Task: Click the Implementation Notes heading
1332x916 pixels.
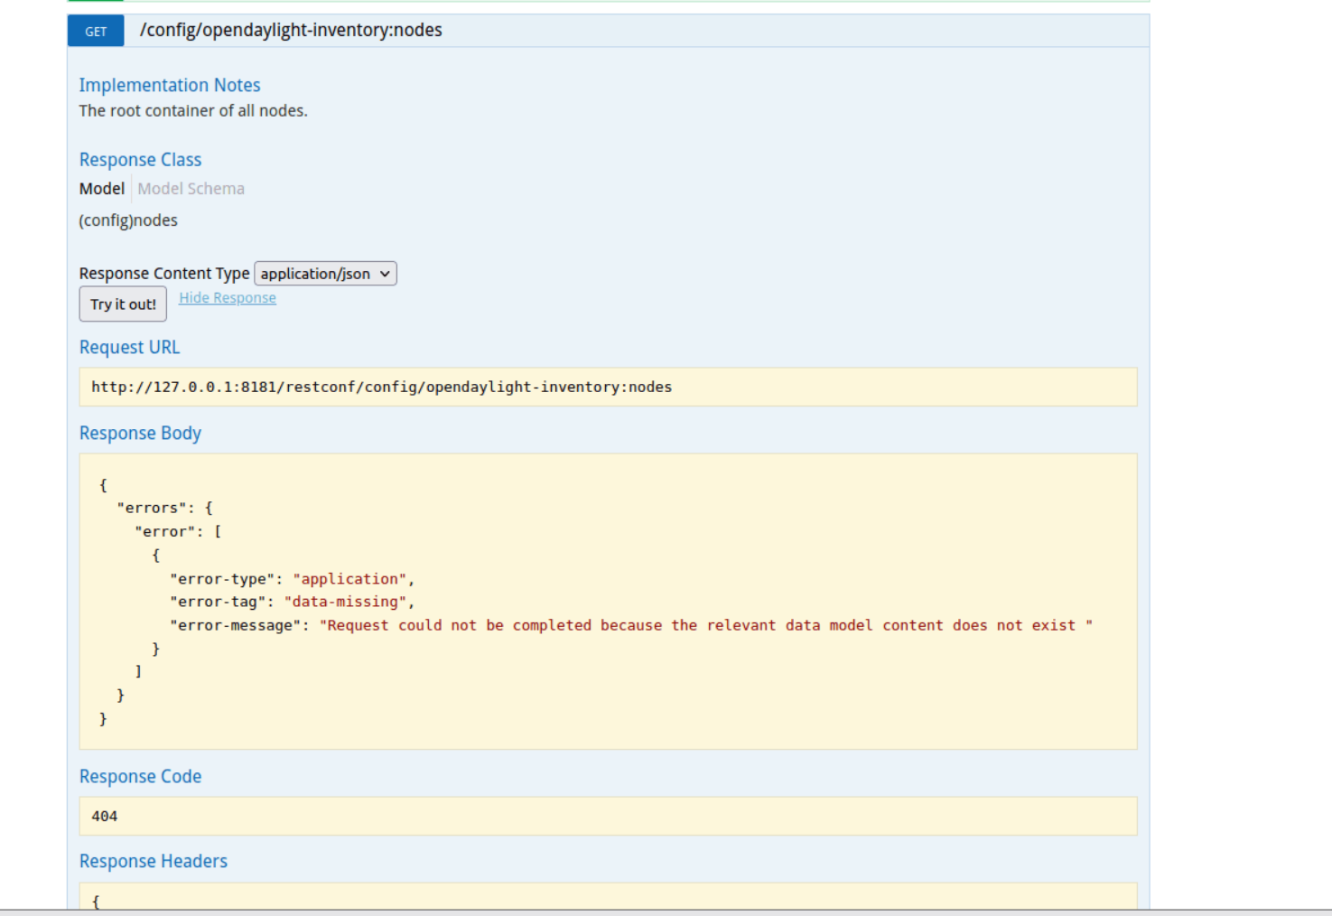Action: (x=170, y=85)
